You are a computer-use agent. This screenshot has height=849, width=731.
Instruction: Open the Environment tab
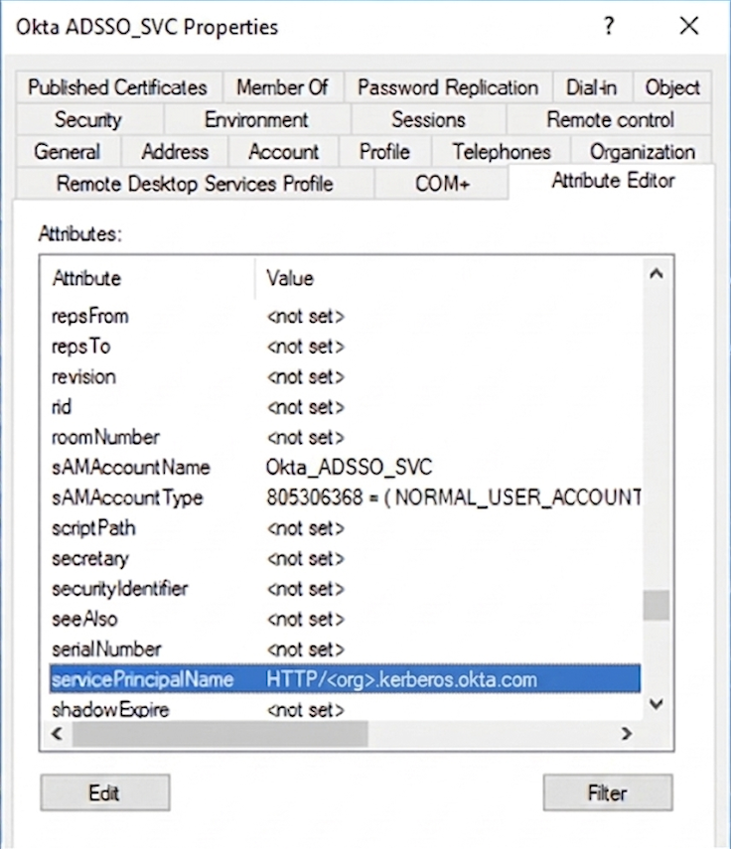click(256, 120)
